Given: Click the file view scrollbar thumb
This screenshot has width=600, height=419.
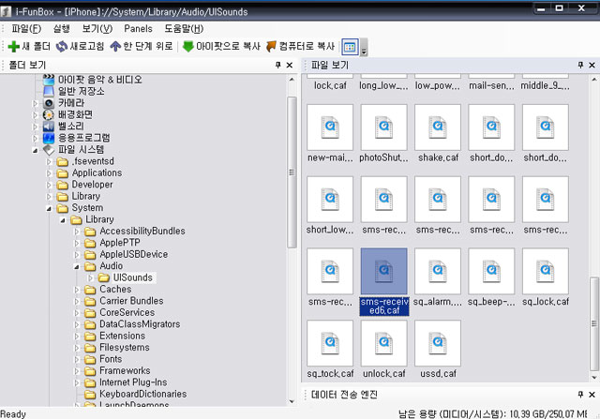Looking at the screenshot, I should tap(593, 323).
